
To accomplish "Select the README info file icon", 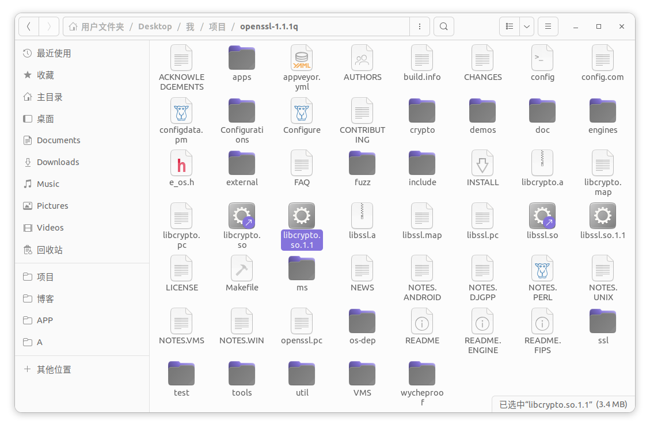I will pyautogui.click(x=422, y=321).
